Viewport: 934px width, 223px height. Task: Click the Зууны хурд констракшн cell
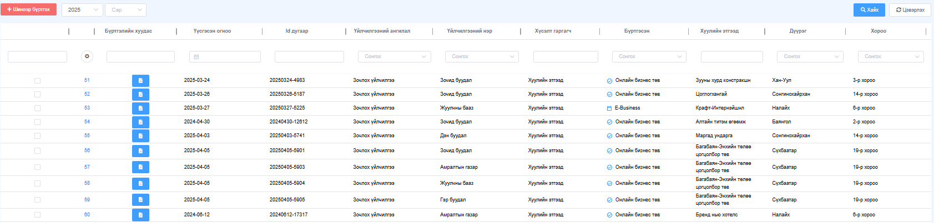(723, 80)
